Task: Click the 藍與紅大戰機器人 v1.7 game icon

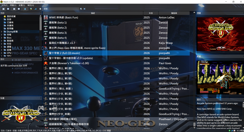Action: click(x=45, y=43)
